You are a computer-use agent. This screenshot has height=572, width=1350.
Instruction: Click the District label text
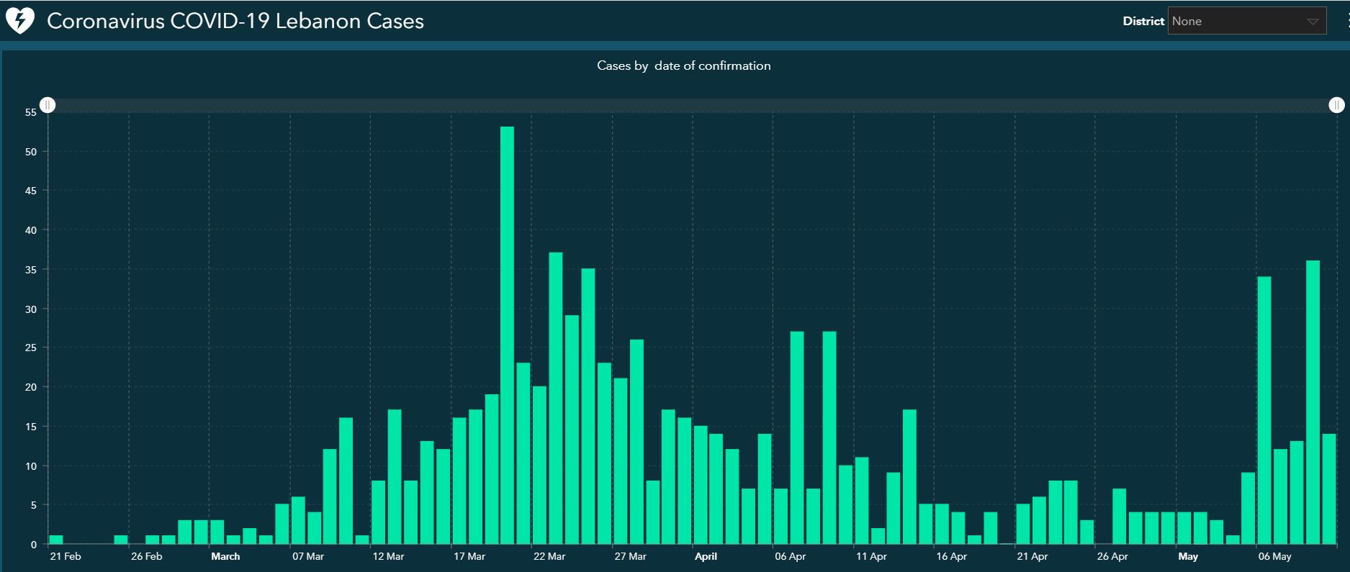tap(1143, 22)
